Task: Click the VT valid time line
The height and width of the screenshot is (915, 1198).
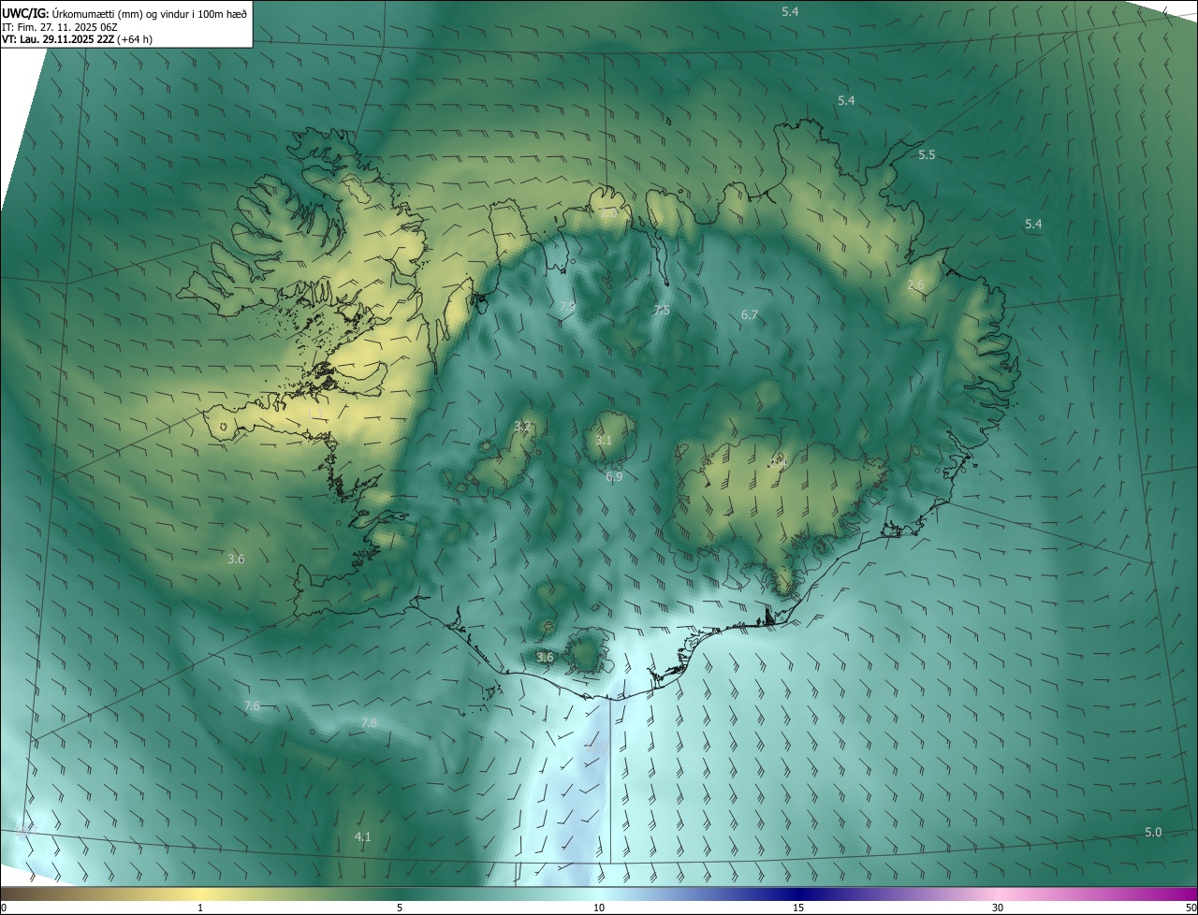Action: [x=78, y=39]
